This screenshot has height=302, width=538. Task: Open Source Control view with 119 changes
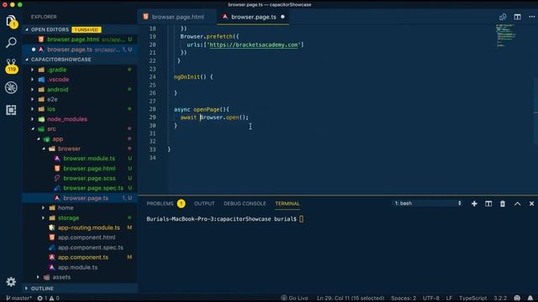click(x=11, y=65)
